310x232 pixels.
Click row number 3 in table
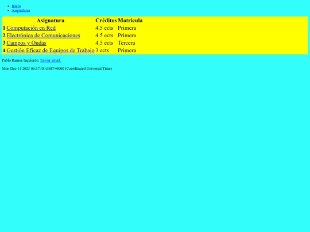point(4,43)
